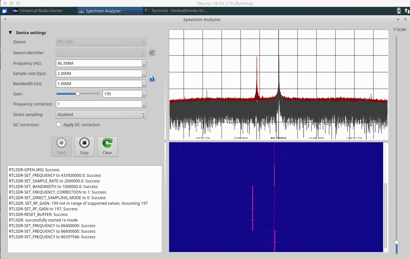Click the -348.88k axis label on spectrum
This screenshot has width=410, height=259.
241,138
